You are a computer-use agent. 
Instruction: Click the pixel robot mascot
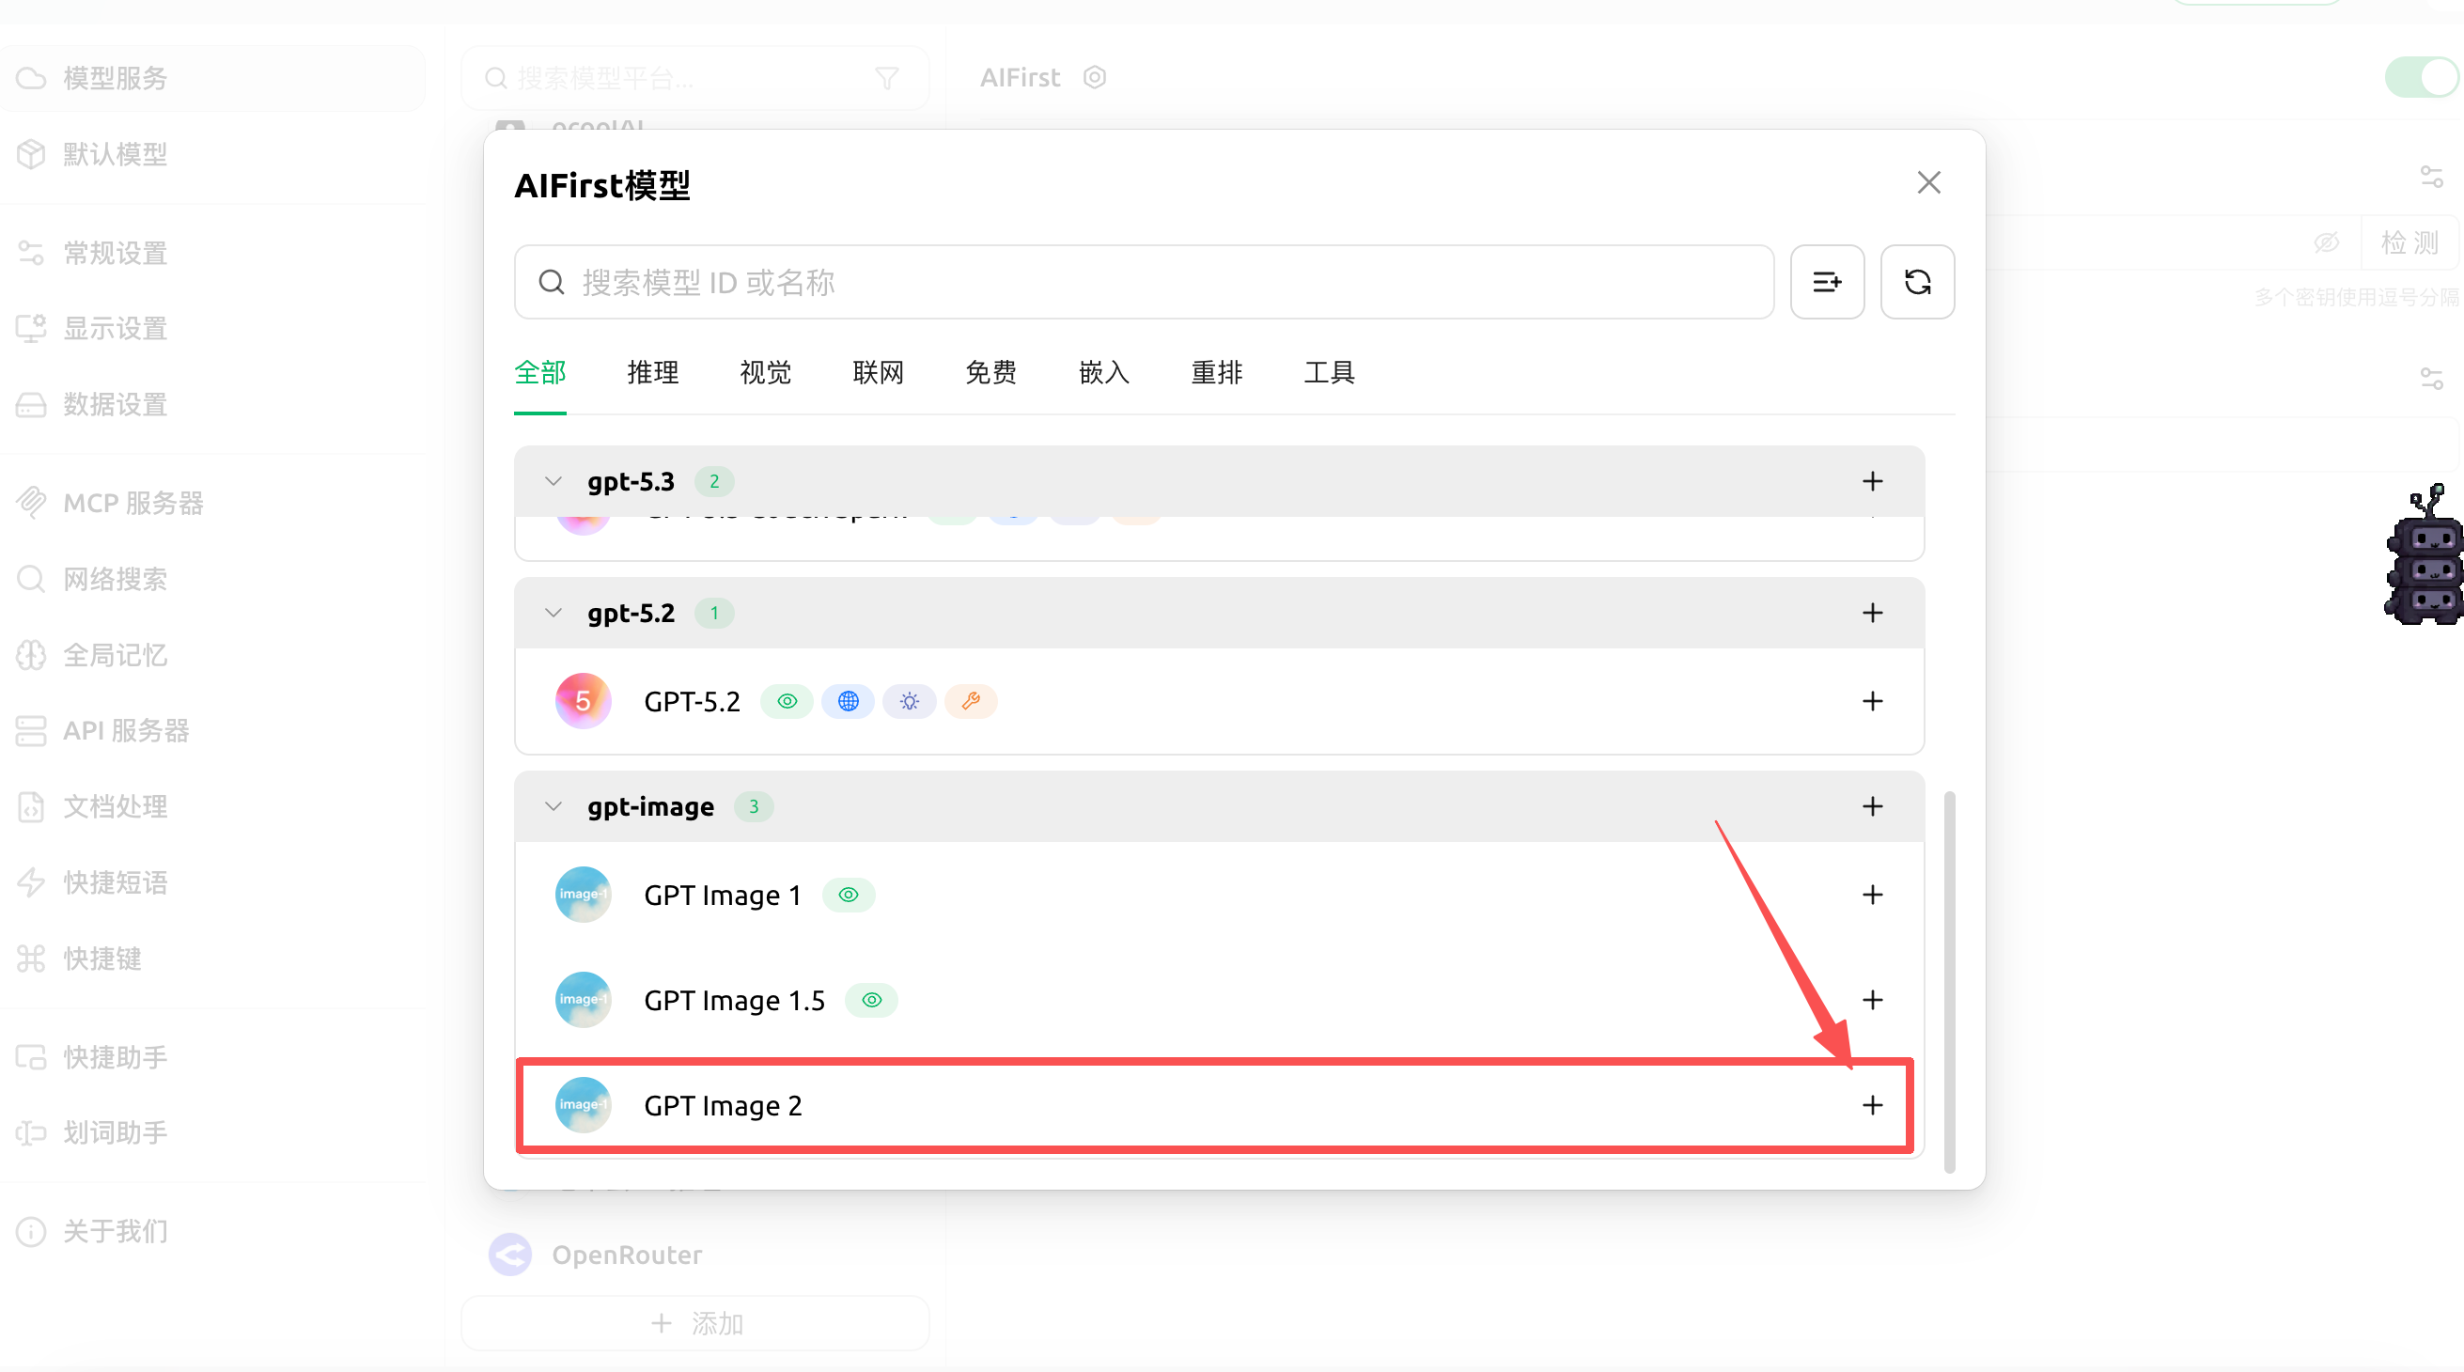click(2424, 555)
